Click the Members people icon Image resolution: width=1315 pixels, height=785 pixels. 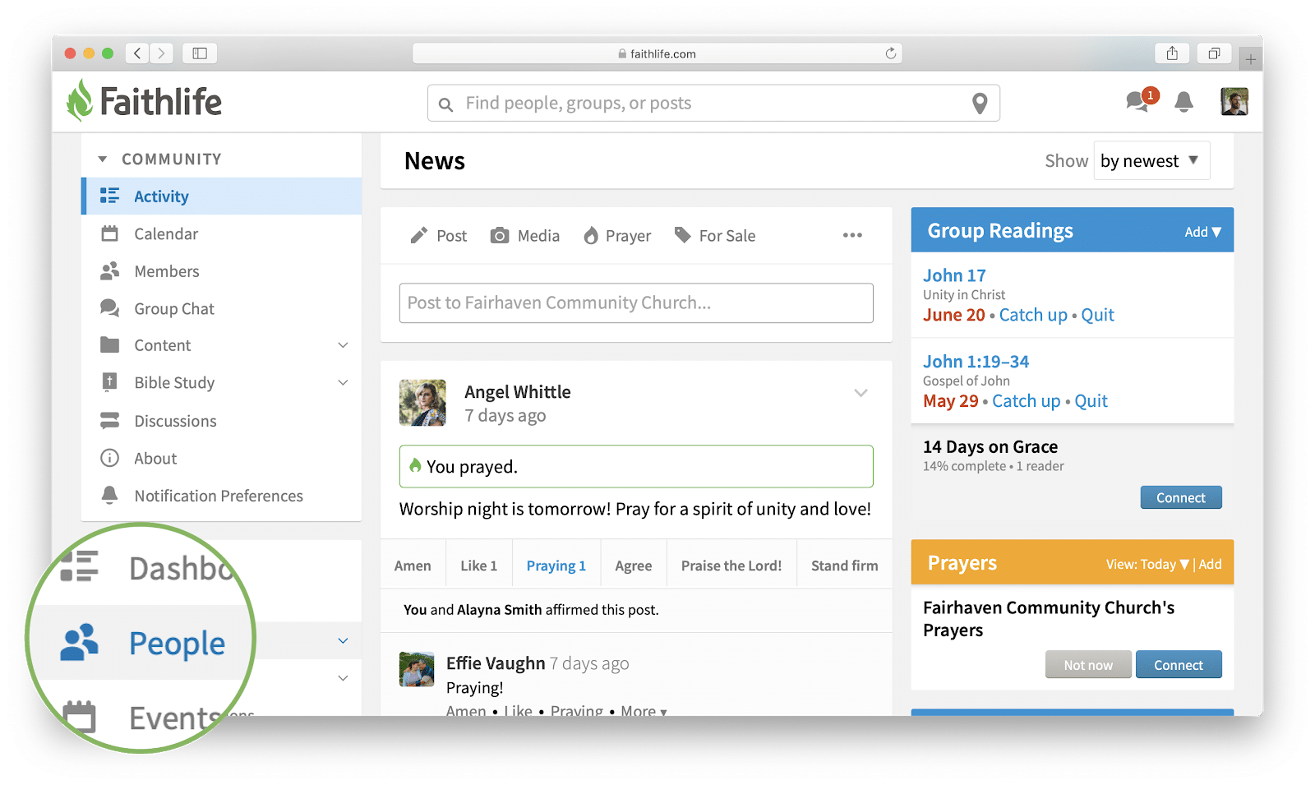pyautogui.click(x=109, y=270)
